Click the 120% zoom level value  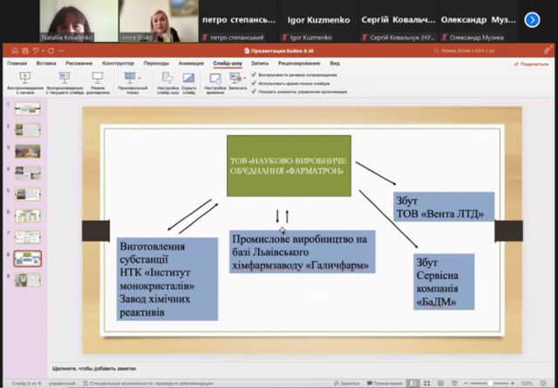pyautogui.click(x=527, y=384)
